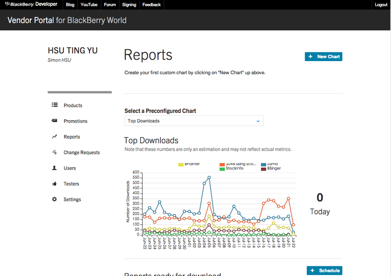Click the blue Zuma legend swatch
The width and height of the screenshot is (391, 276).
pos(263,164)
